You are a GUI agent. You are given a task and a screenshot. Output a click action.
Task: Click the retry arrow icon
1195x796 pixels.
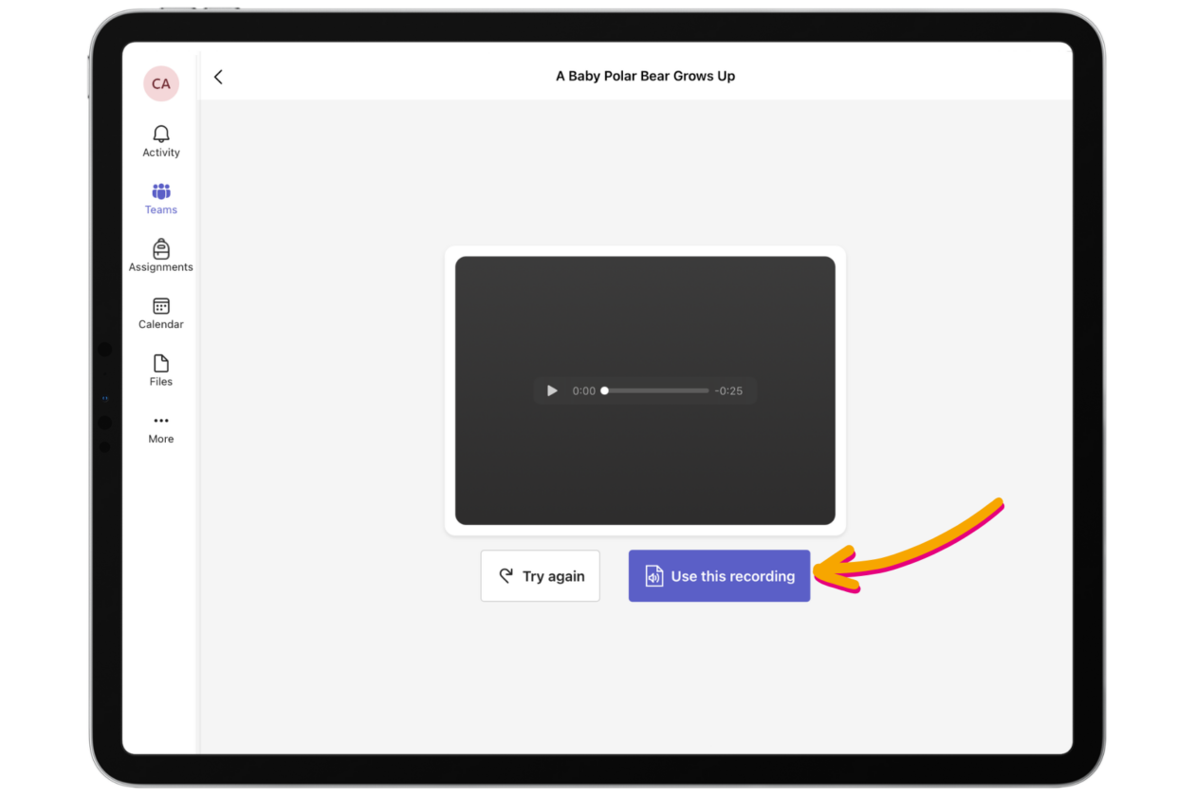coord(506,576)
